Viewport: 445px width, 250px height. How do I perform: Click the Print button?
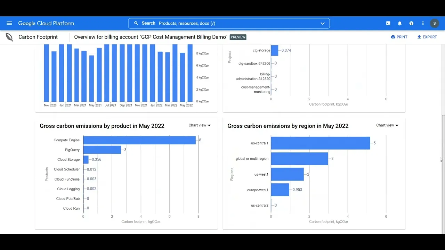point(399,37)
